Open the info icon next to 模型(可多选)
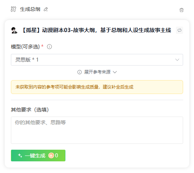The height and width of the screenshot is (173, 194). coord(49,47)
